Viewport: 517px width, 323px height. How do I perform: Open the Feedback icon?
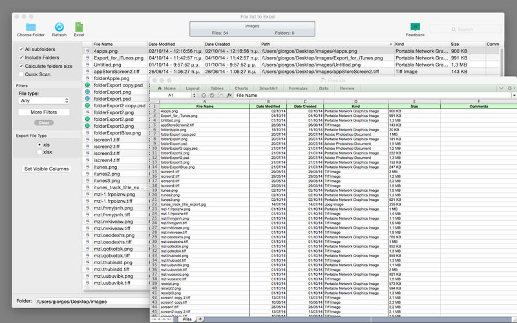click(x=415, y=26)
